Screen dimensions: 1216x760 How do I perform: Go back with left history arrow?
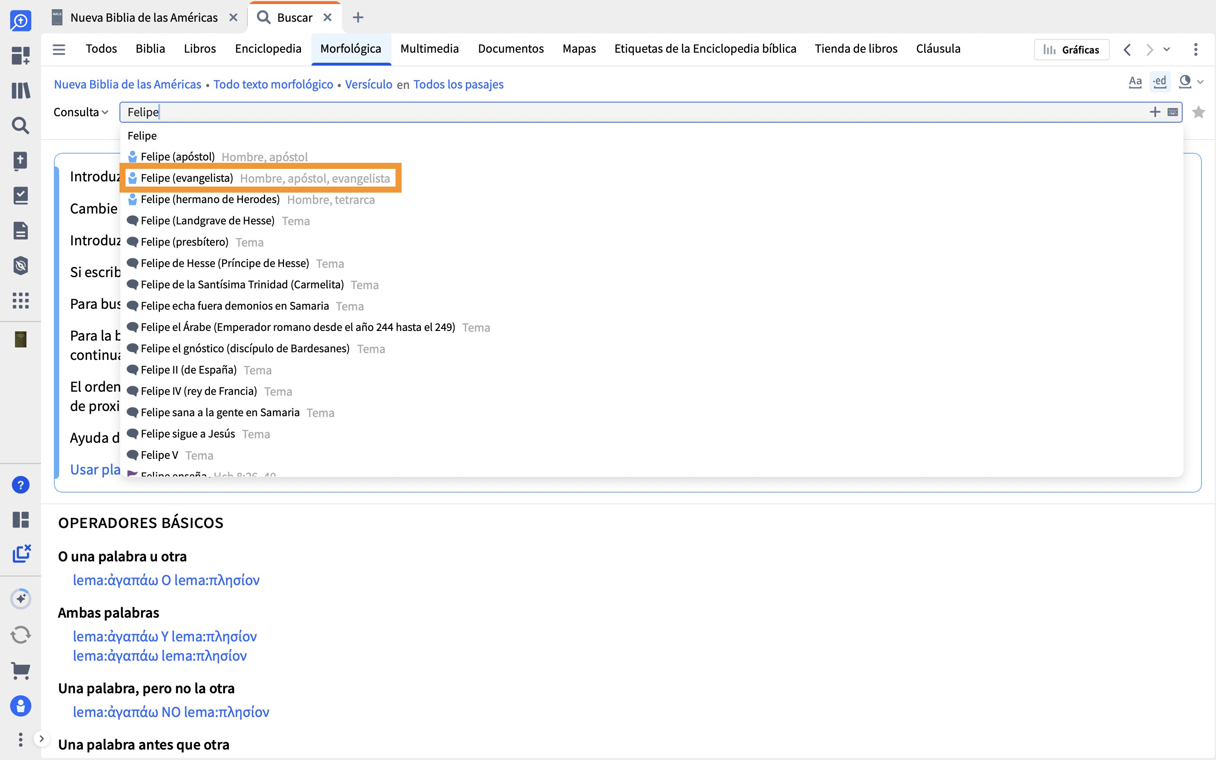[x=1127, y=49]
